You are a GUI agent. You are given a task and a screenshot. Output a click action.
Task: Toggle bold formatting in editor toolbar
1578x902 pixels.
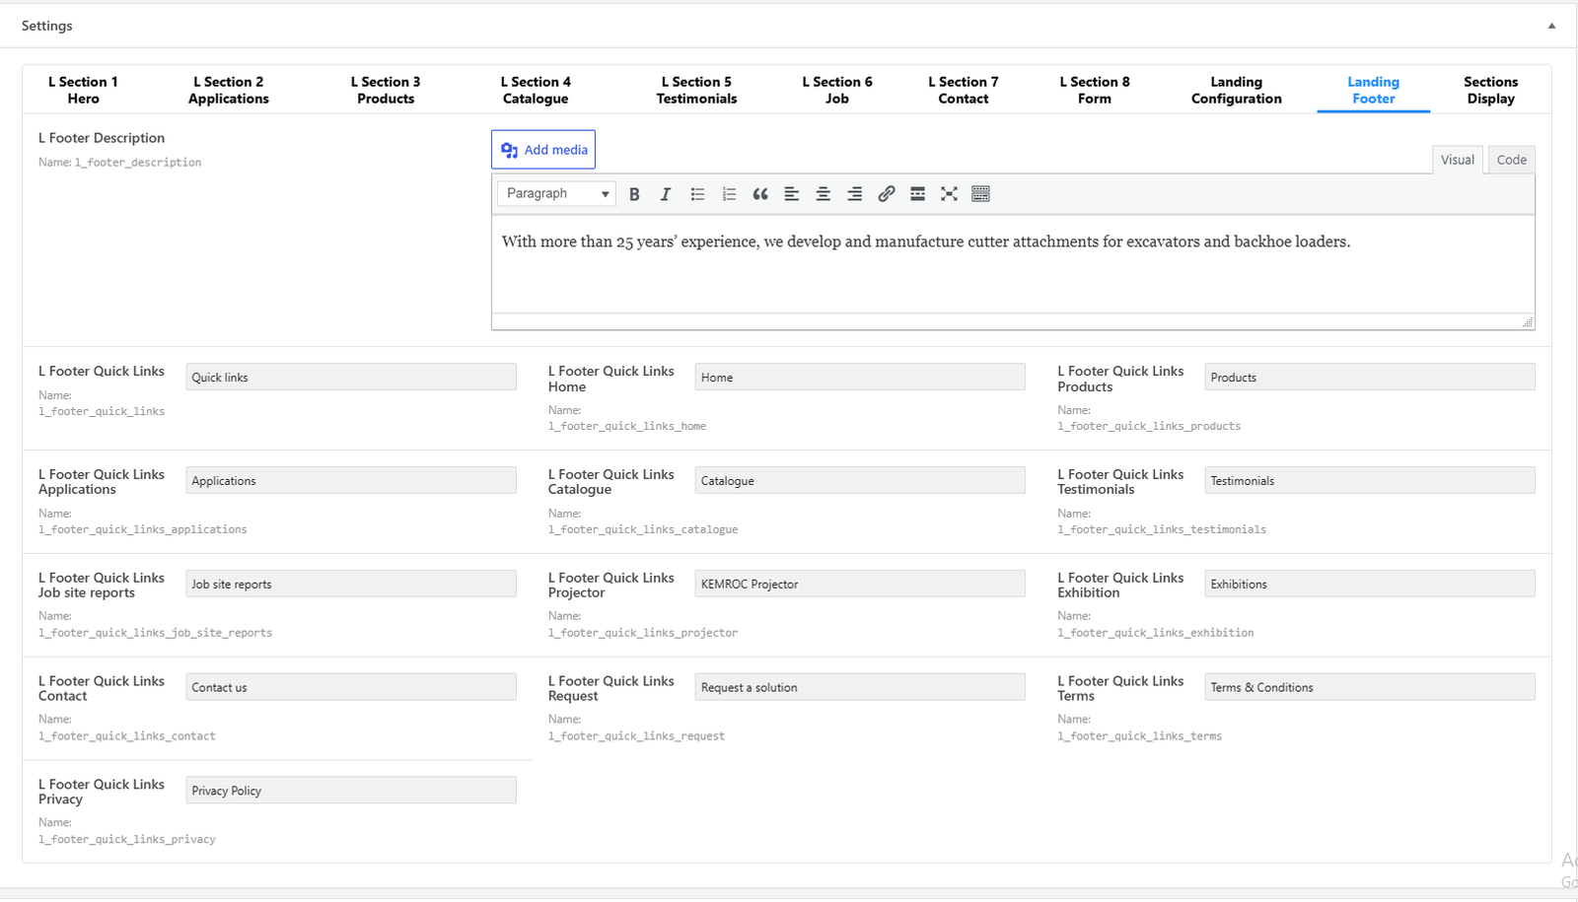634,194
